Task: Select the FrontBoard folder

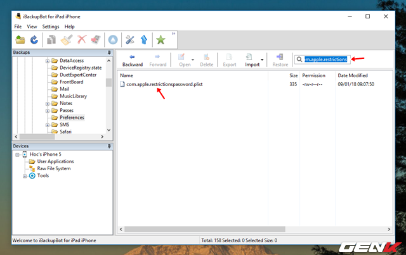Action: 72,82
